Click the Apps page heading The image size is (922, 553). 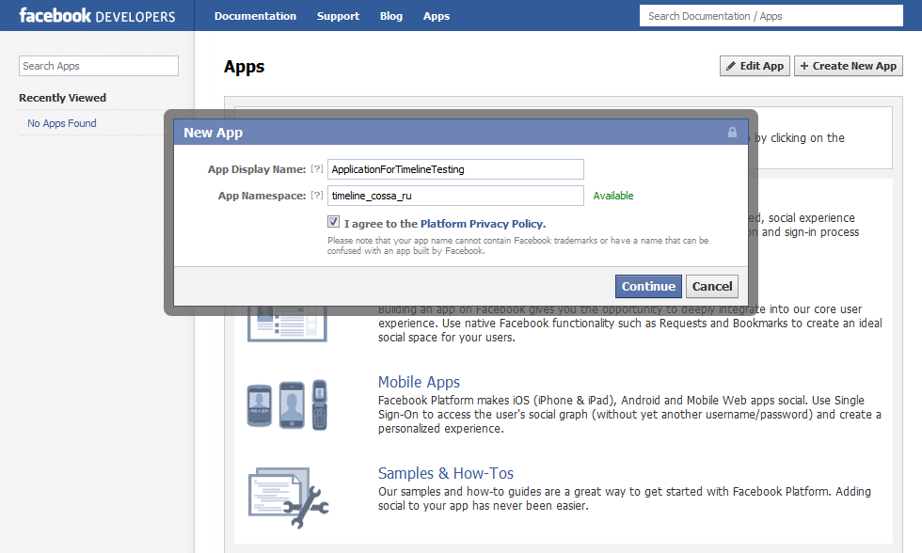click(244, 67)
